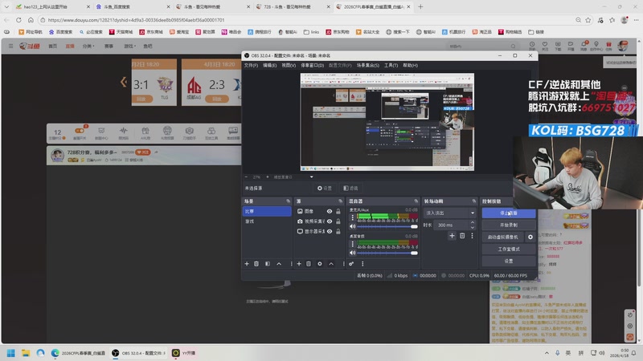Pop out the Audio Mixer dock icon
643x361 pixels.
pyautogui.click(x=416, y=201)
